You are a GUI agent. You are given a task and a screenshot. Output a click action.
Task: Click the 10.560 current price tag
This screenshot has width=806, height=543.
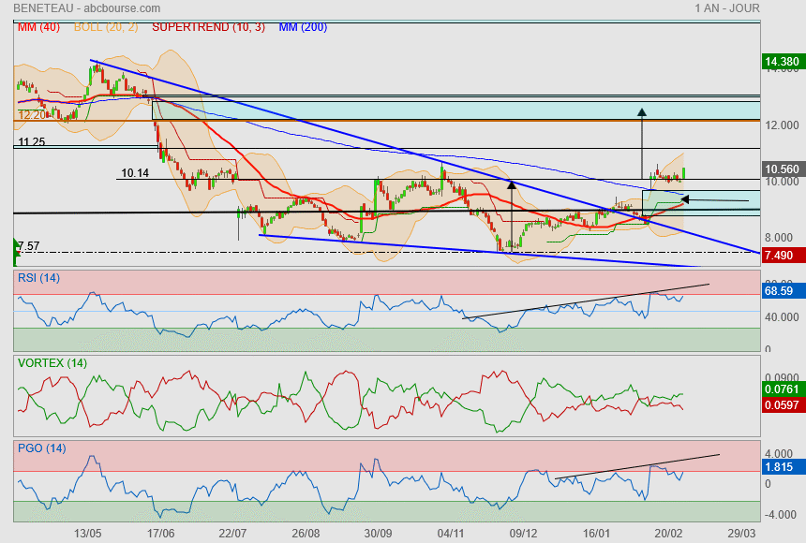tap(782, 169)
